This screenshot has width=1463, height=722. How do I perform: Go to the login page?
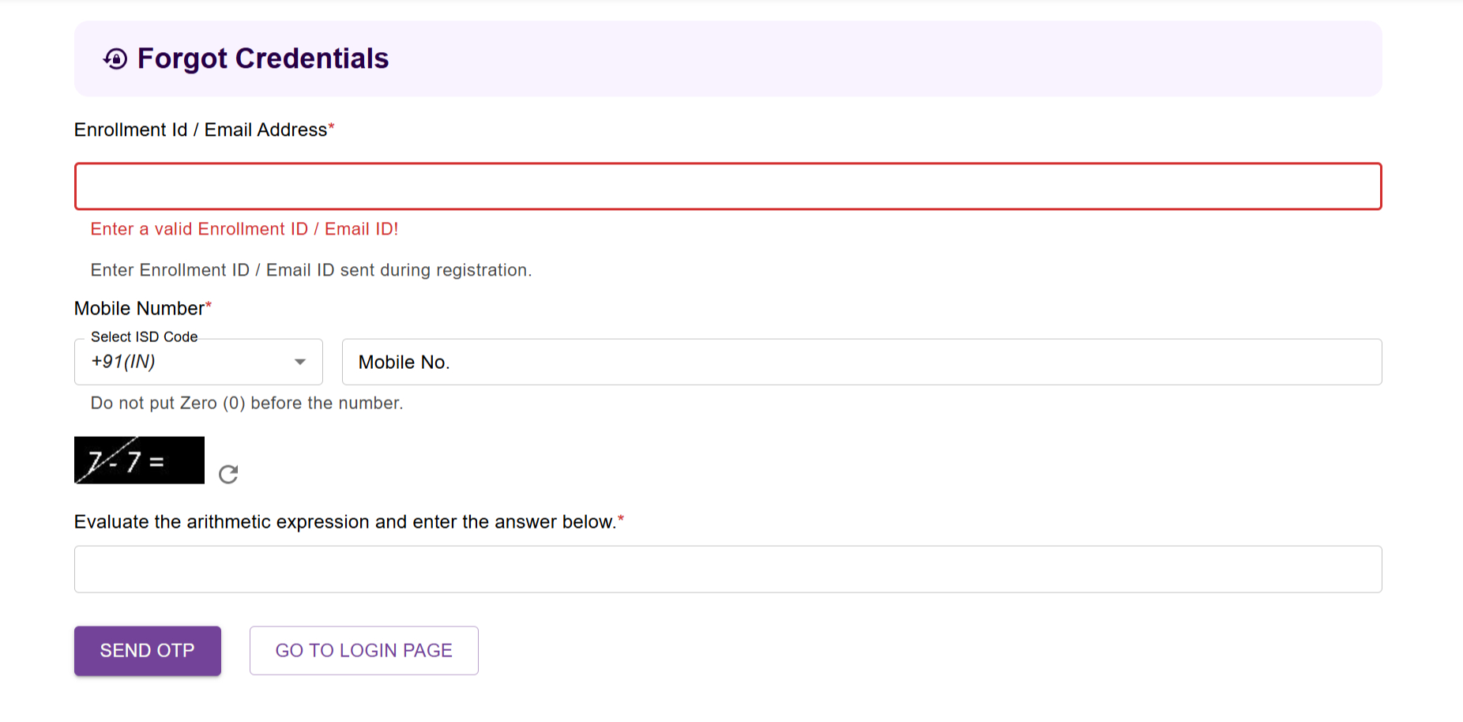tap(363, 651)
